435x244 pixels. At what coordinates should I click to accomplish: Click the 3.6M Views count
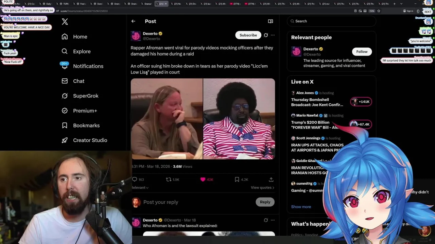(x=182, y=166)
